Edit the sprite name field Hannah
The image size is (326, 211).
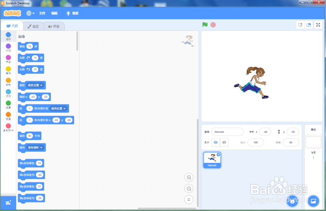pyautogui.click(x=228, y=132)
